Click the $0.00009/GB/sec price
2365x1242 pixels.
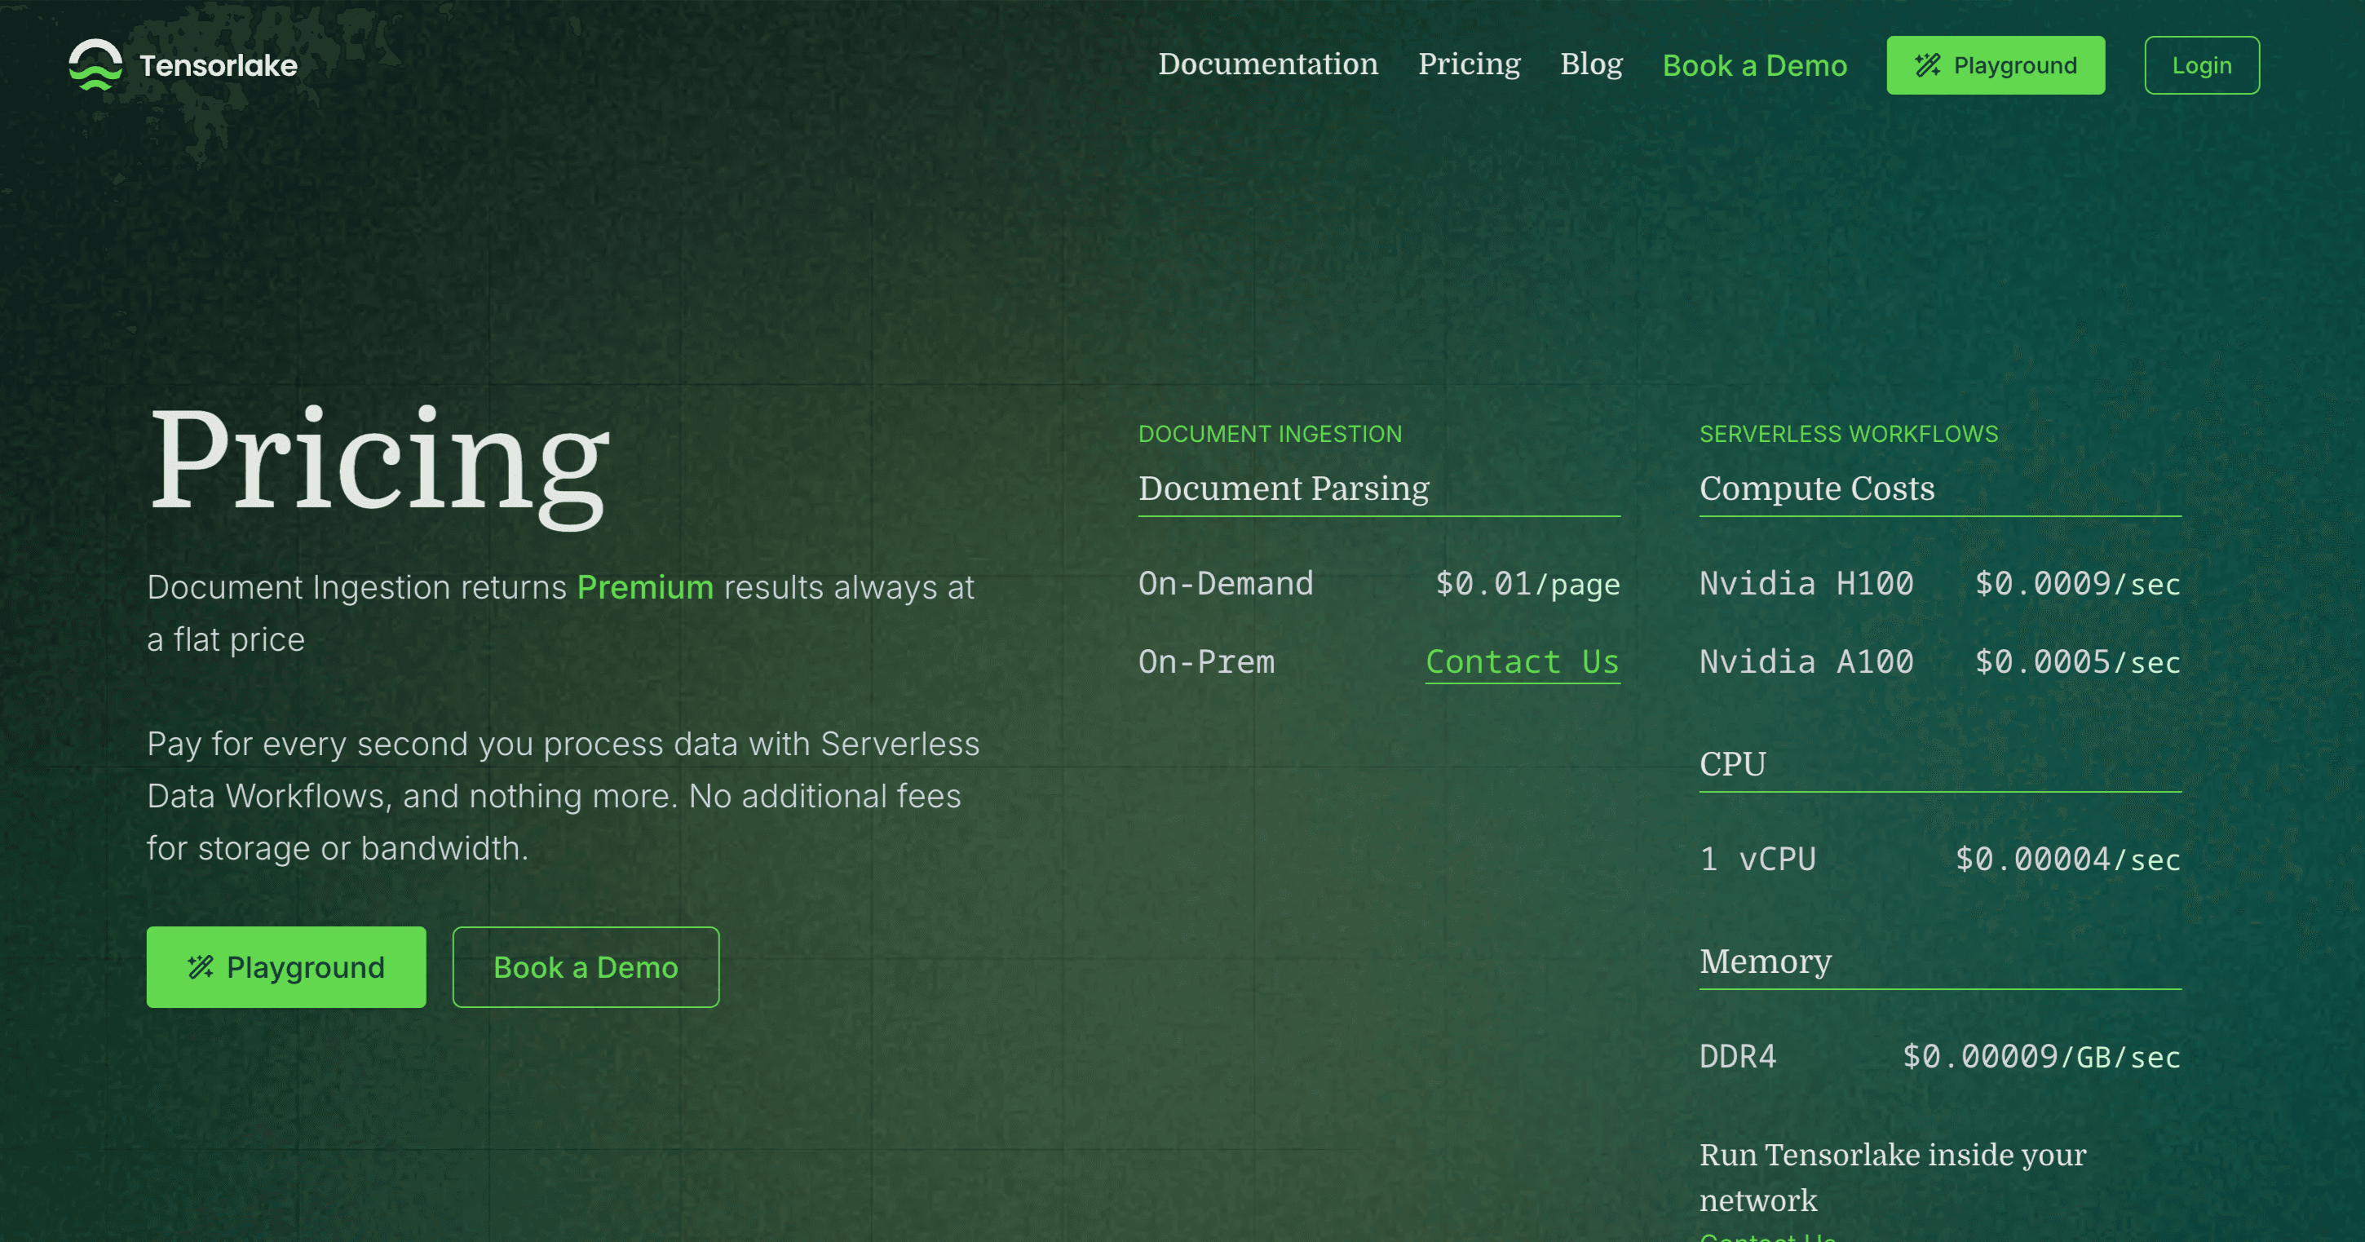pos(2042,1057)
